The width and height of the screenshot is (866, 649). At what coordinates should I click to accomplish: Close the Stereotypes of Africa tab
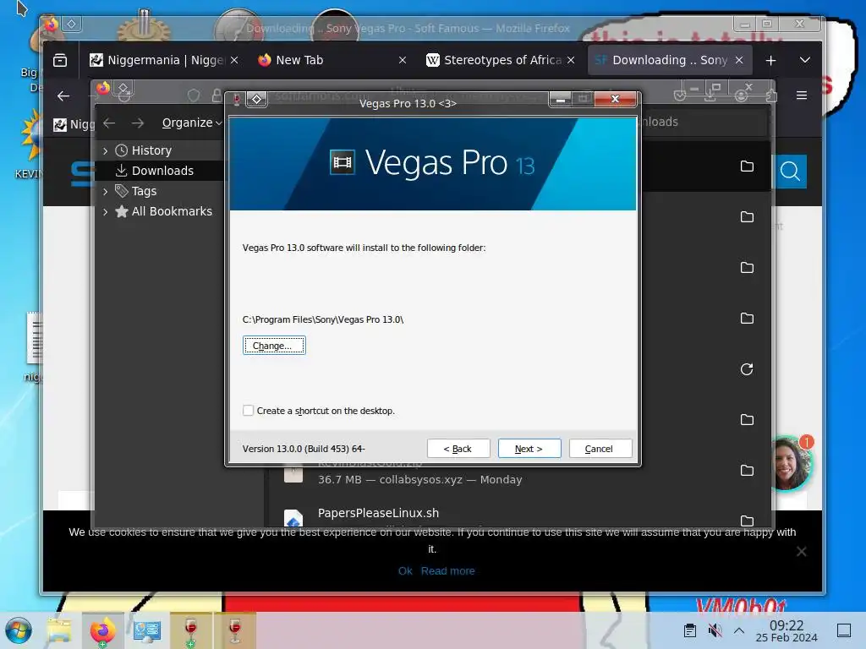[x=571, y=60]
